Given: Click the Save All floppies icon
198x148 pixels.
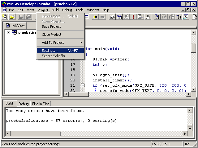Looking at the screenshot, I should pos(28,17).
